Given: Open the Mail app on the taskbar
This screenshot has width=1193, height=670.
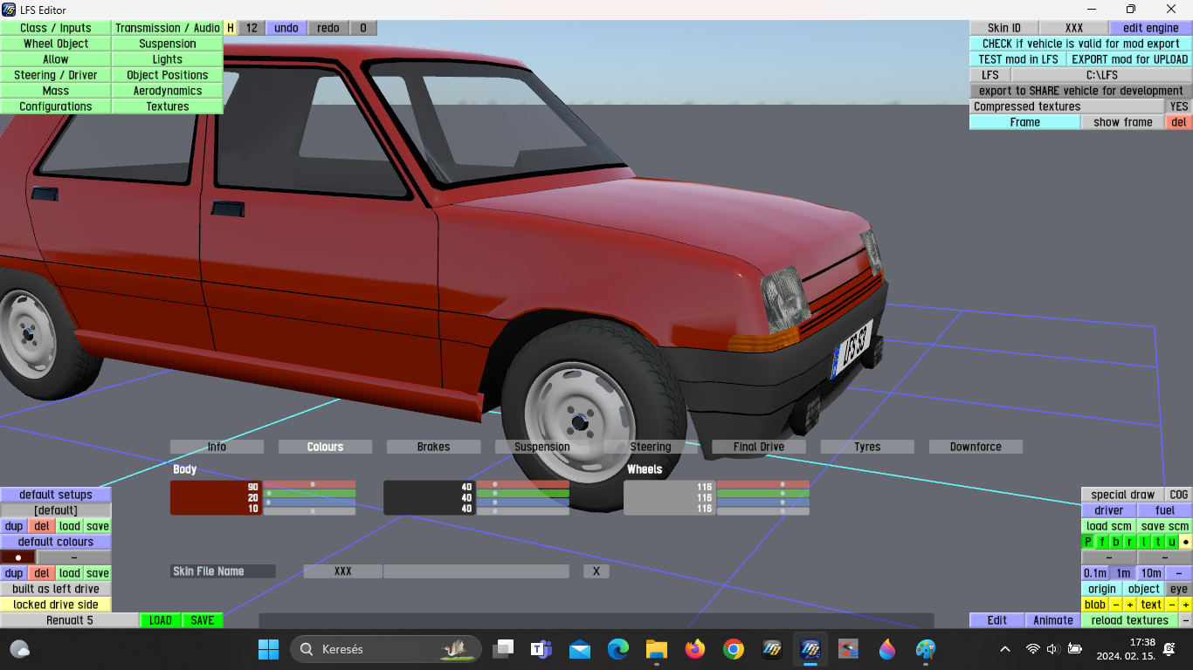Looking at the screenshot, I should [580, 649].
